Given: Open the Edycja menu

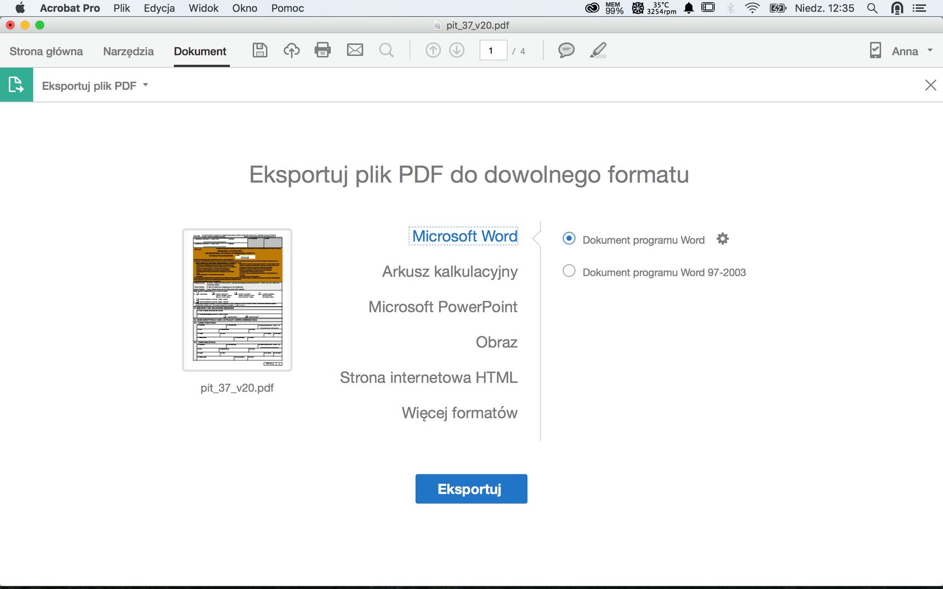Looking at the screenshot, I should 160,8.
